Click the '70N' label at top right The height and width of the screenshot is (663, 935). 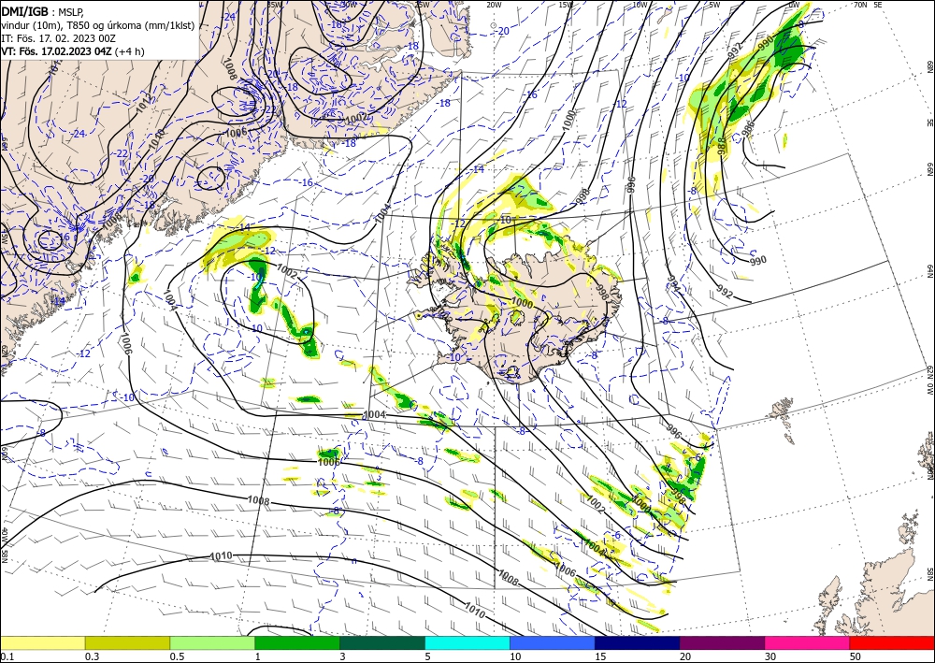point(860,4)
